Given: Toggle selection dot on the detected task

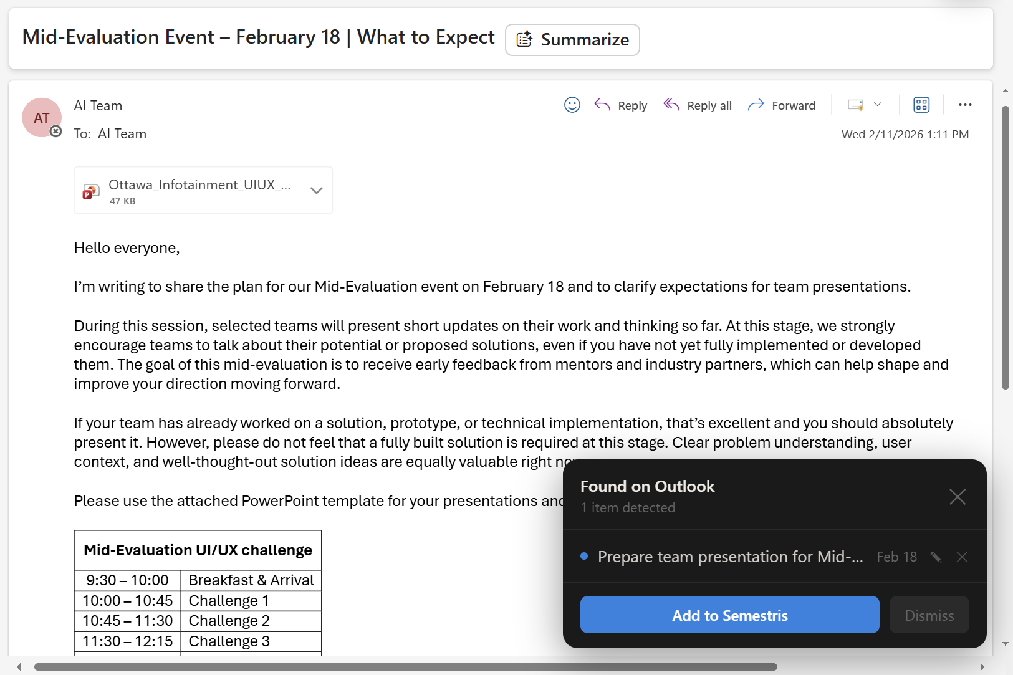Looking at the screenshot, I should 583,557.
